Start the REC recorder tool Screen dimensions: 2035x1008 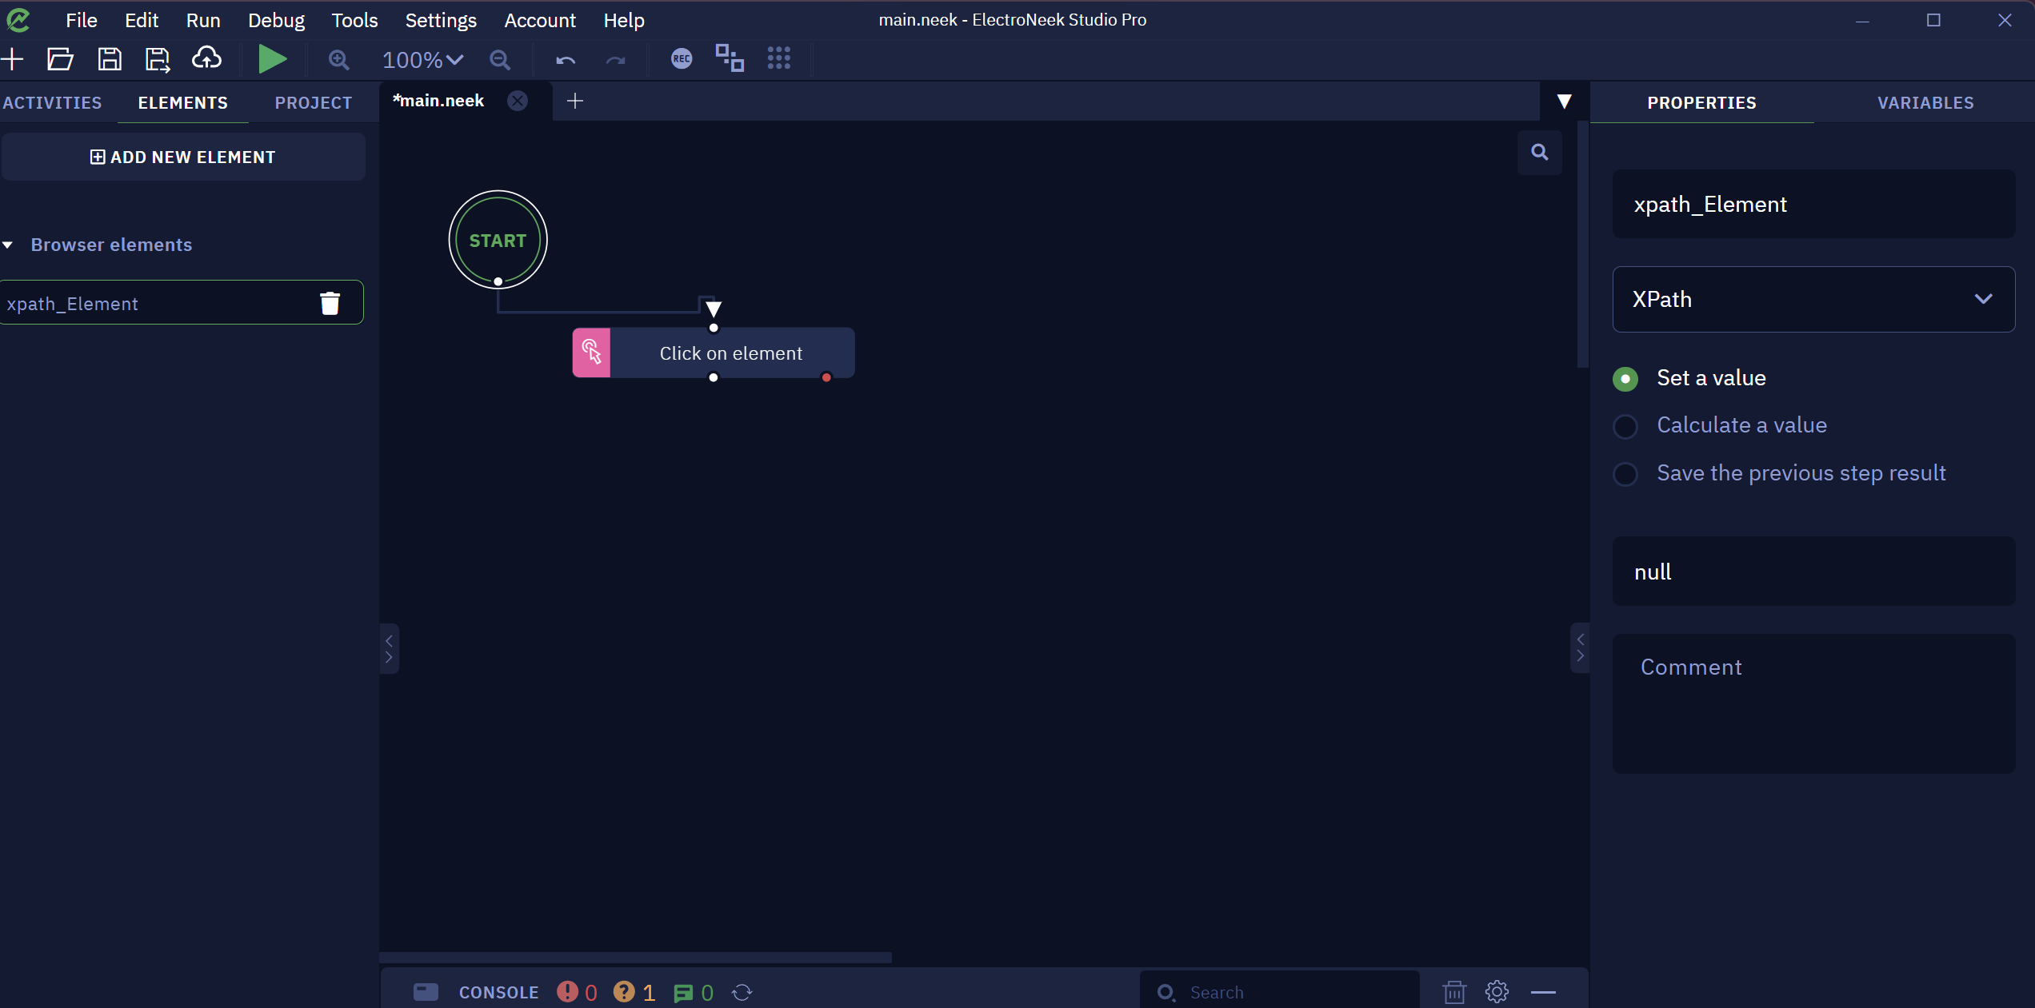click(x=682, y=58)
